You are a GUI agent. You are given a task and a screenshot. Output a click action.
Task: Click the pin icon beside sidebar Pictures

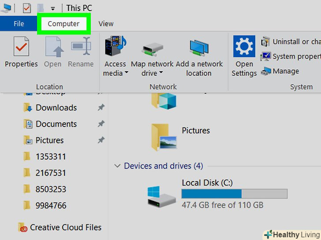(x=101, y=140)
